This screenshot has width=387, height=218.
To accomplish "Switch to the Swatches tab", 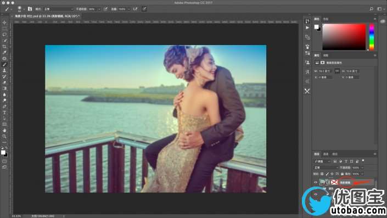I will pyautogui.click(x=326, y=19).
